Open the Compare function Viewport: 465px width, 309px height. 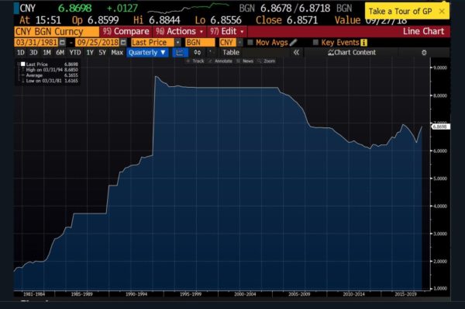click(126, 31)
